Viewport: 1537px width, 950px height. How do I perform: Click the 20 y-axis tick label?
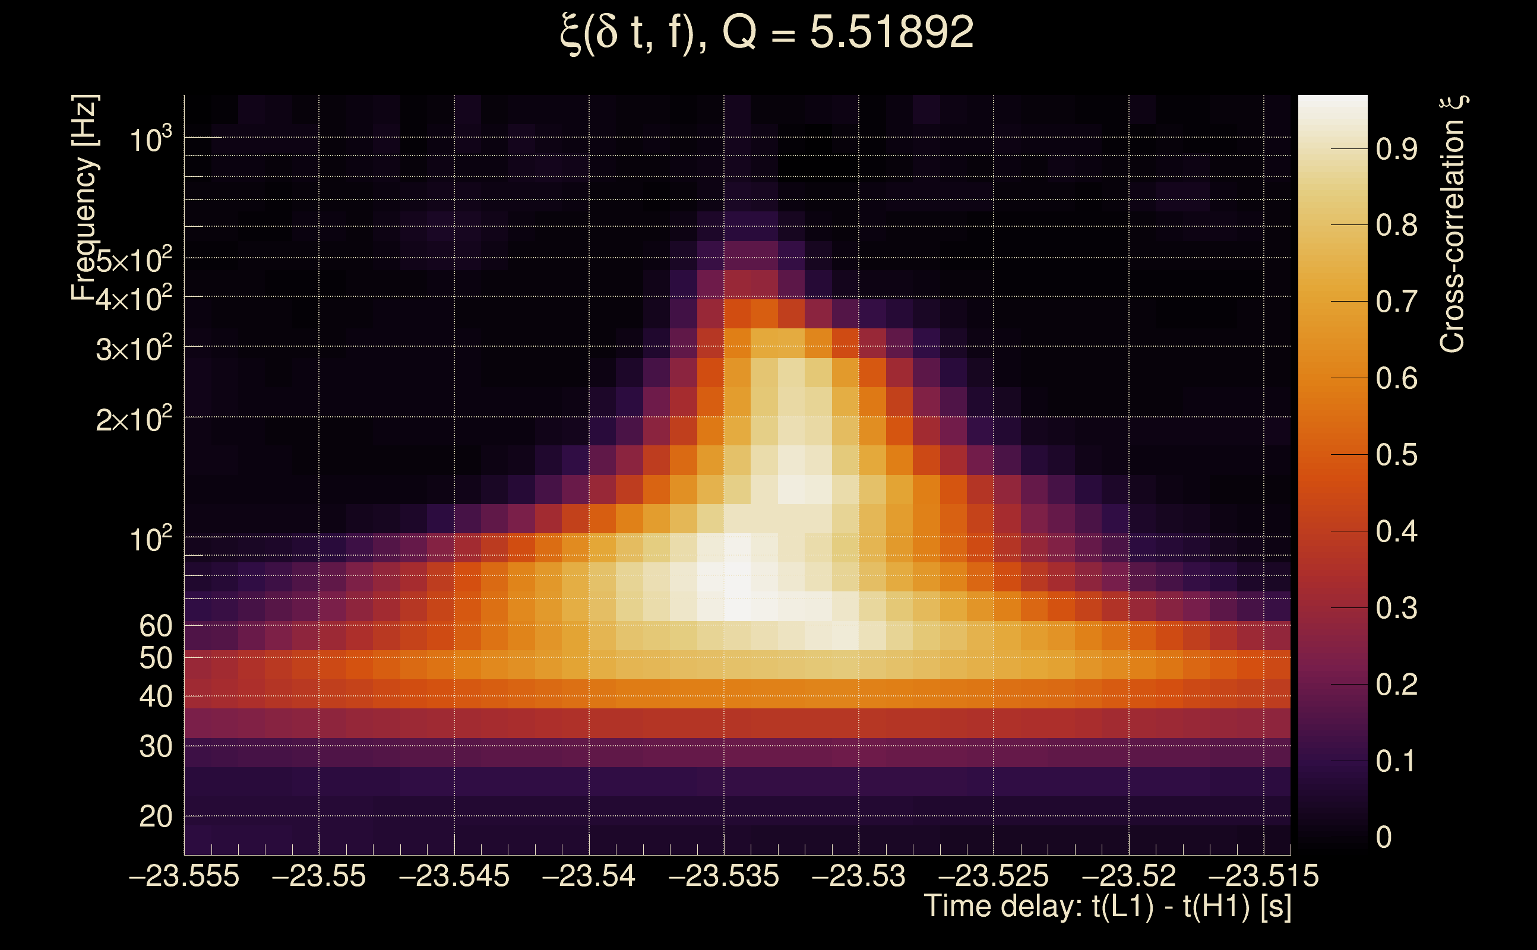(x=155, y=817)
